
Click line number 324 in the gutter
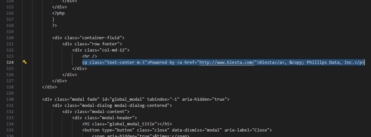click(9, 63)
